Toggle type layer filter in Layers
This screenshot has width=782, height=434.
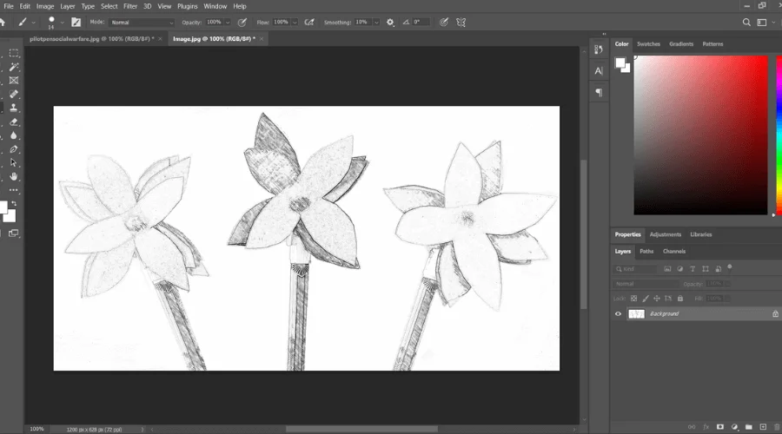click(693, 268)
